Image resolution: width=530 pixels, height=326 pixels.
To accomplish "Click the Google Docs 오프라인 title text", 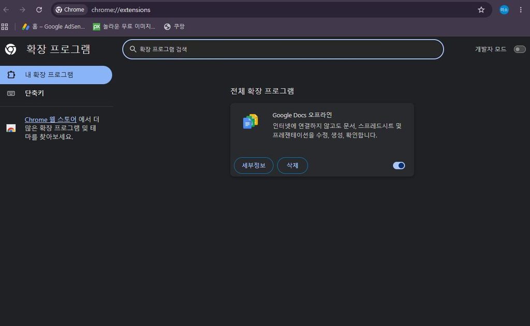I will (302, 115).
